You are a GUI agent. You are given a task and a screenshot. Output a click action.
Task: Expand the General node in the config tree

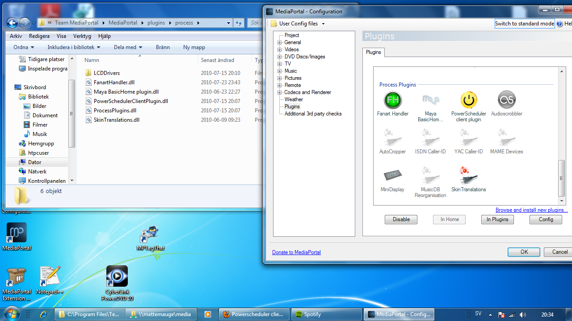pos(280,42)
